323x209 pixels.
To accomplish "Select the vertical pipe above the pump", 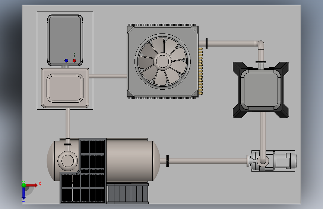I will 263,135.
